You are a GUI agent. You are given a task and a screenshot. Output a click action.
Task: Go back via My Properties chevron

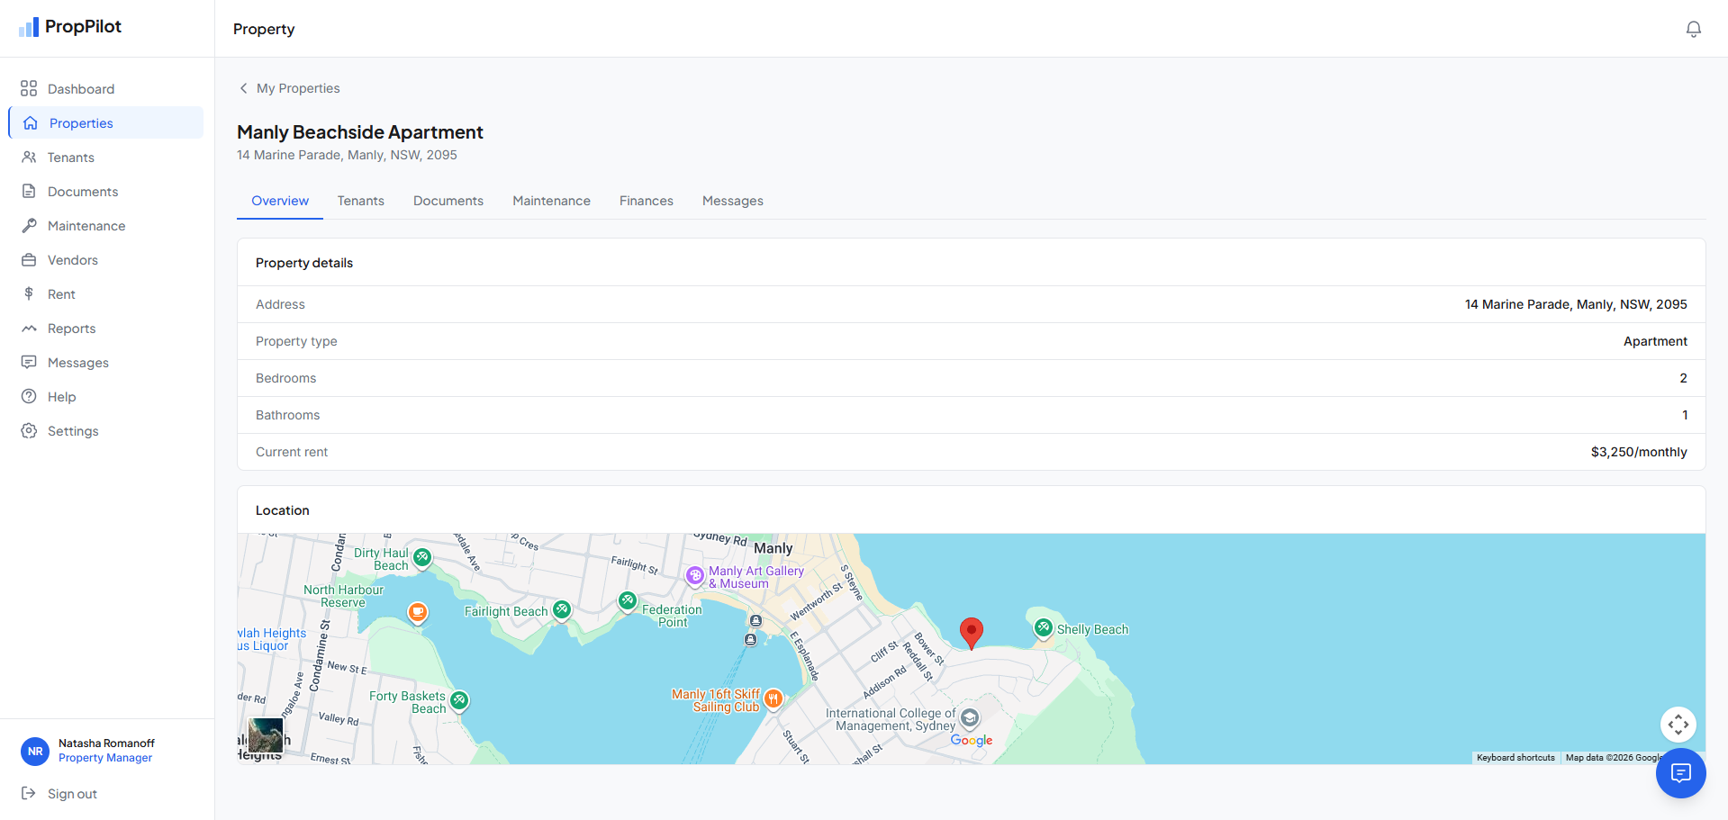(x=243, y=88)
